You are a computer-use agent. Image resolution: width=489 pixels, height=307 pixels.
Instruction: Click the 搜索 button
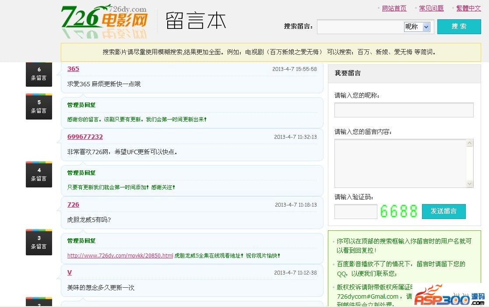click(x=459, y=26)
